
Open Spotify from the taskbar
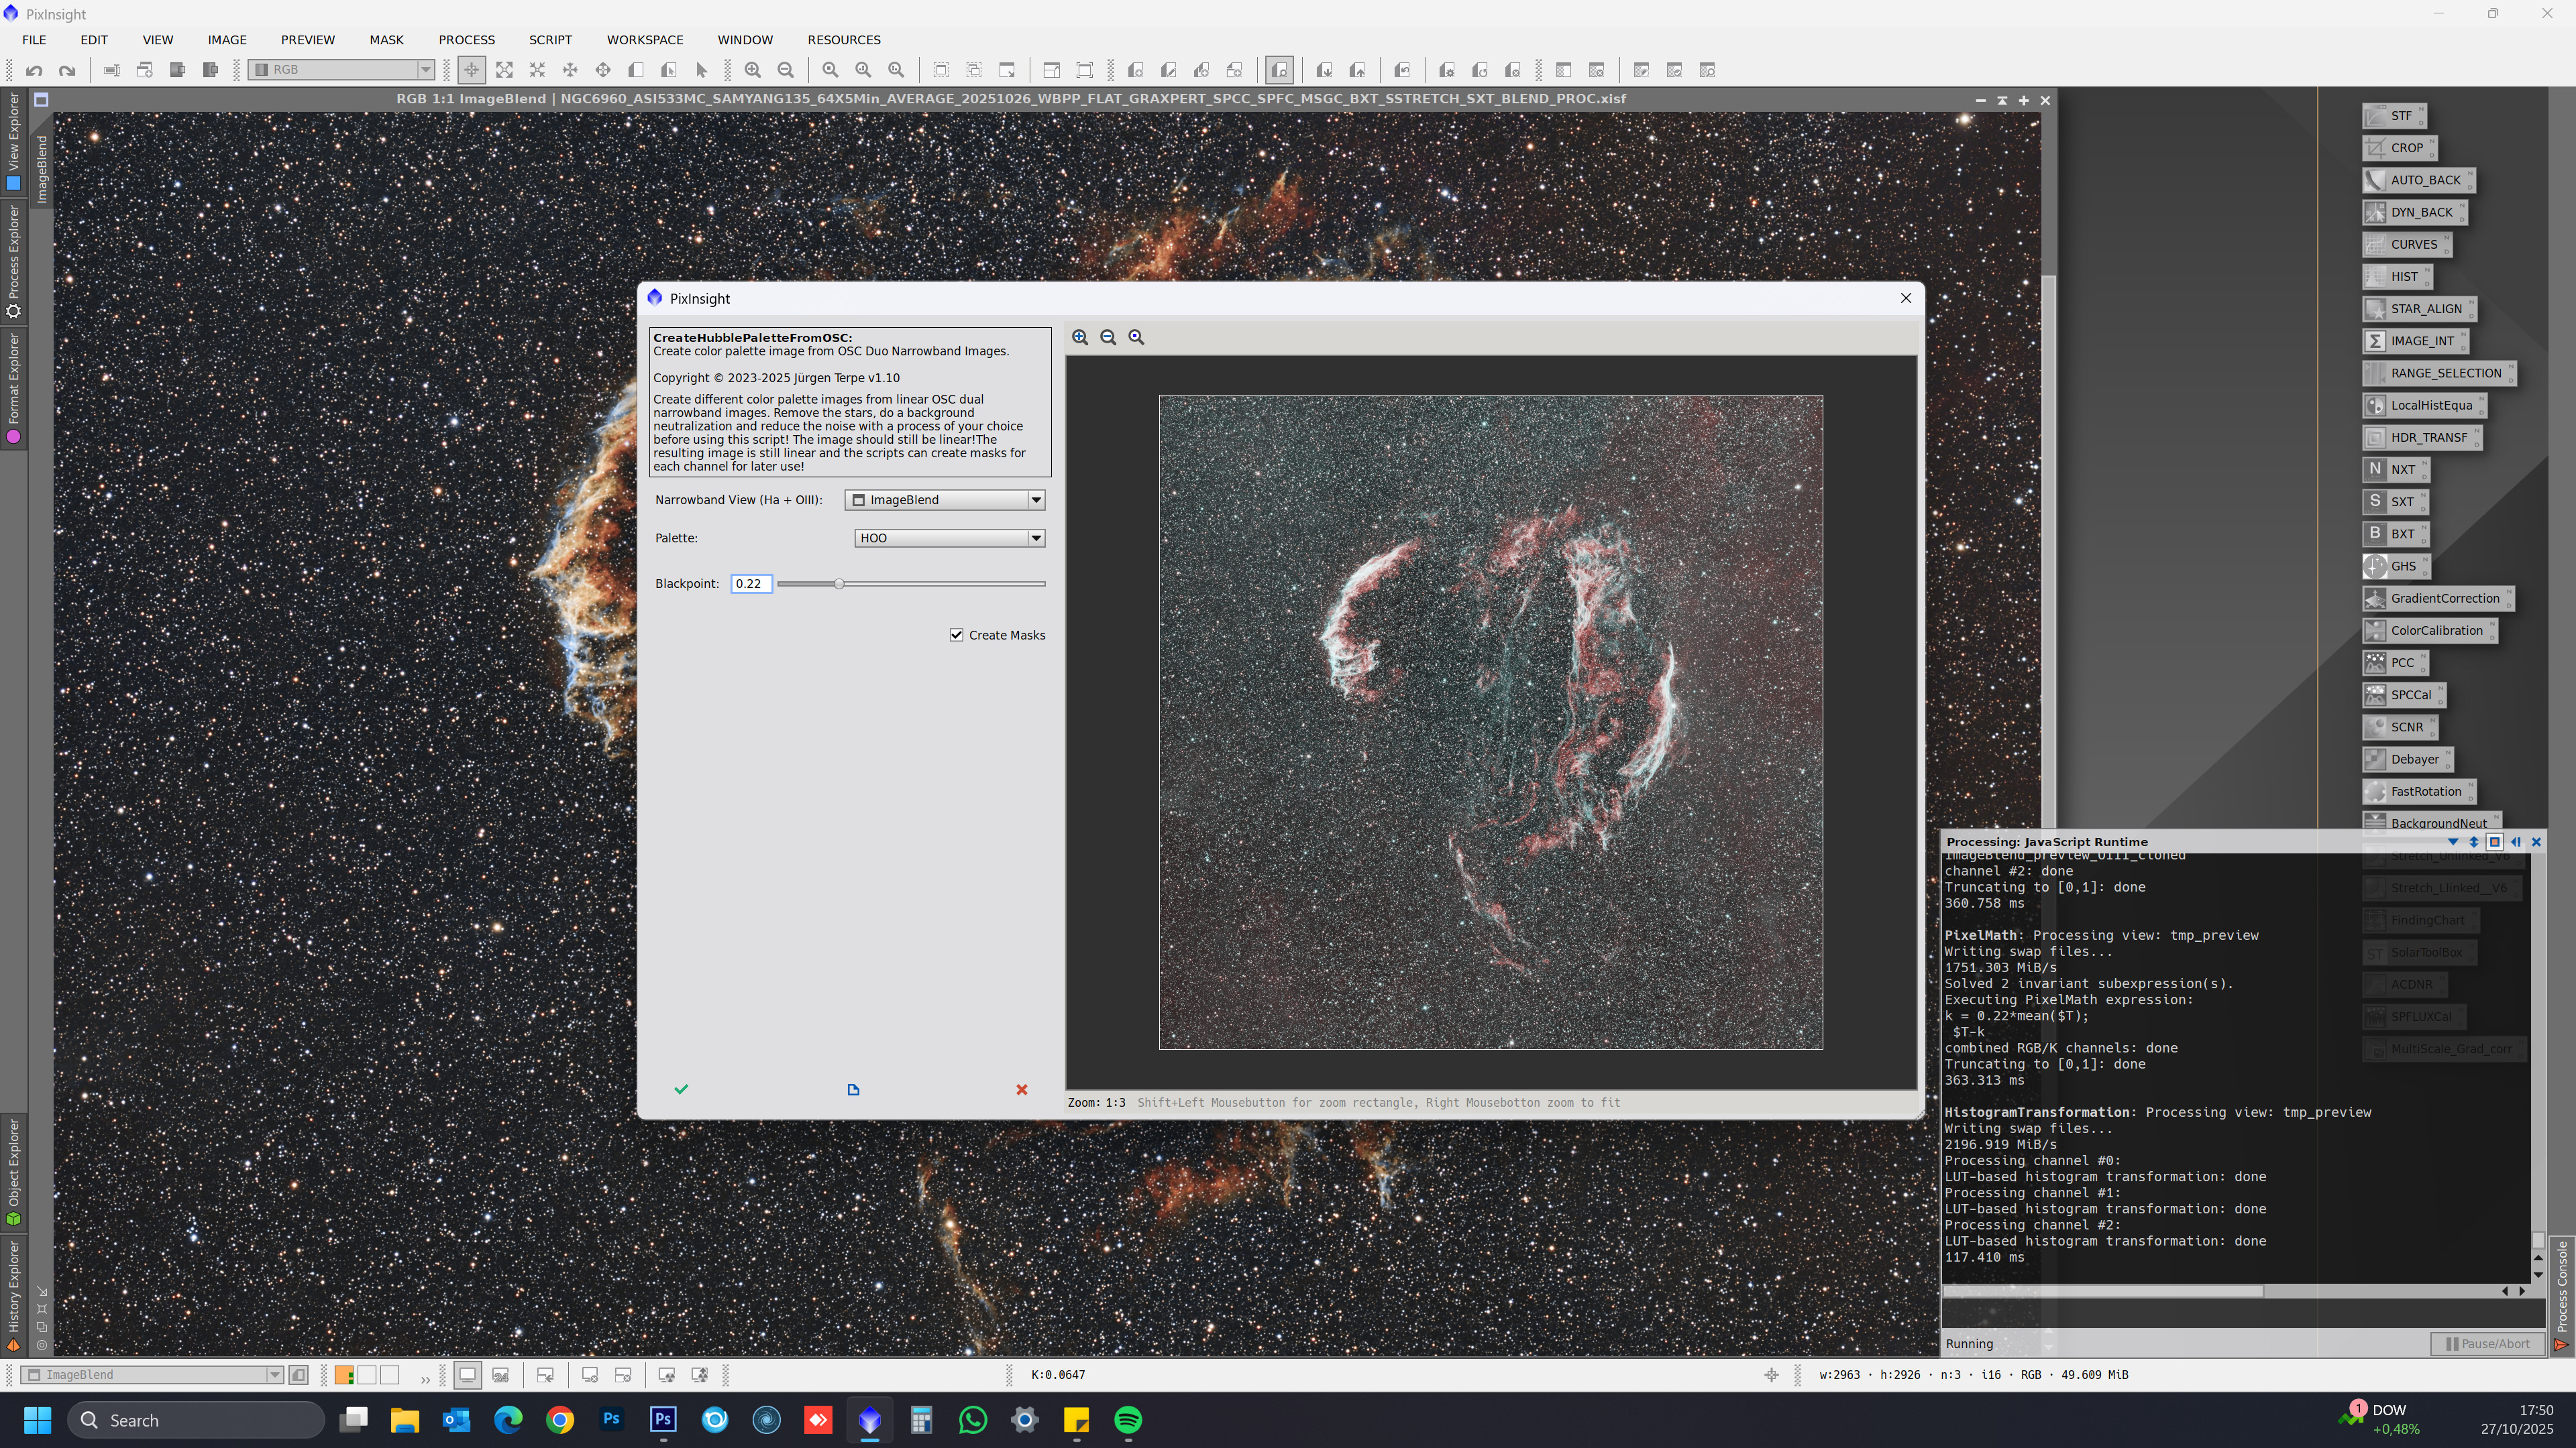click(1128, 1420)
